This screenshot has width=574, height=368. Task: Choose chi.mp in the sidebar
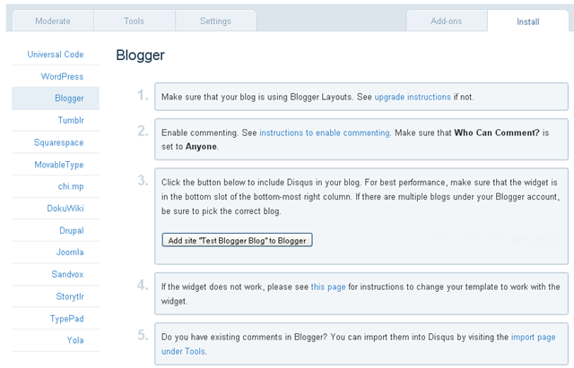(71, 186)
